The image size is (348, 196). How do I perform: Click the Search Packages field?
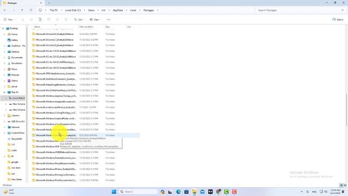tap(301, 10)
